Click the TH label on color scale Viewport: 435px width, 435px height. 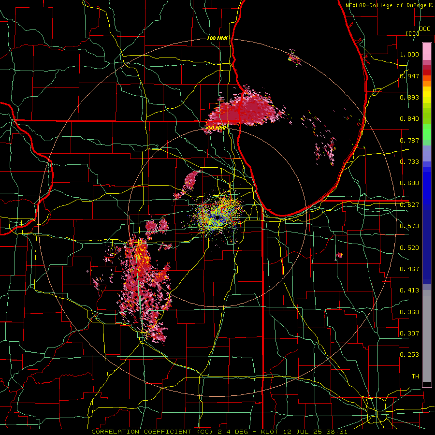tap(415, 377)
